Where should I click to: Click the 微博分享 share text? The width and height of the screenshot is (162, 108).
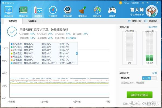(136, 21)
